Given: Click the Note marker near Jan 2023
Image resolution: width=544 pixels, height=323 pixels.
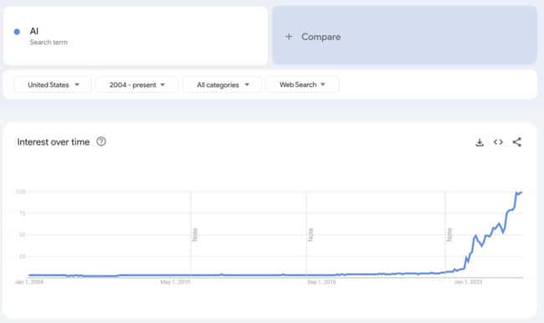Looking at the screenshot, I should pyautogui.click(x=449, y=234).
